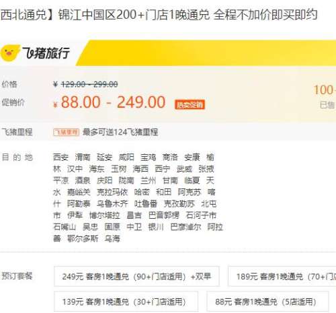Select the 189元 客房1晚通兑 70+门店 package
The image size is (336, 313).
click(282, 276)
